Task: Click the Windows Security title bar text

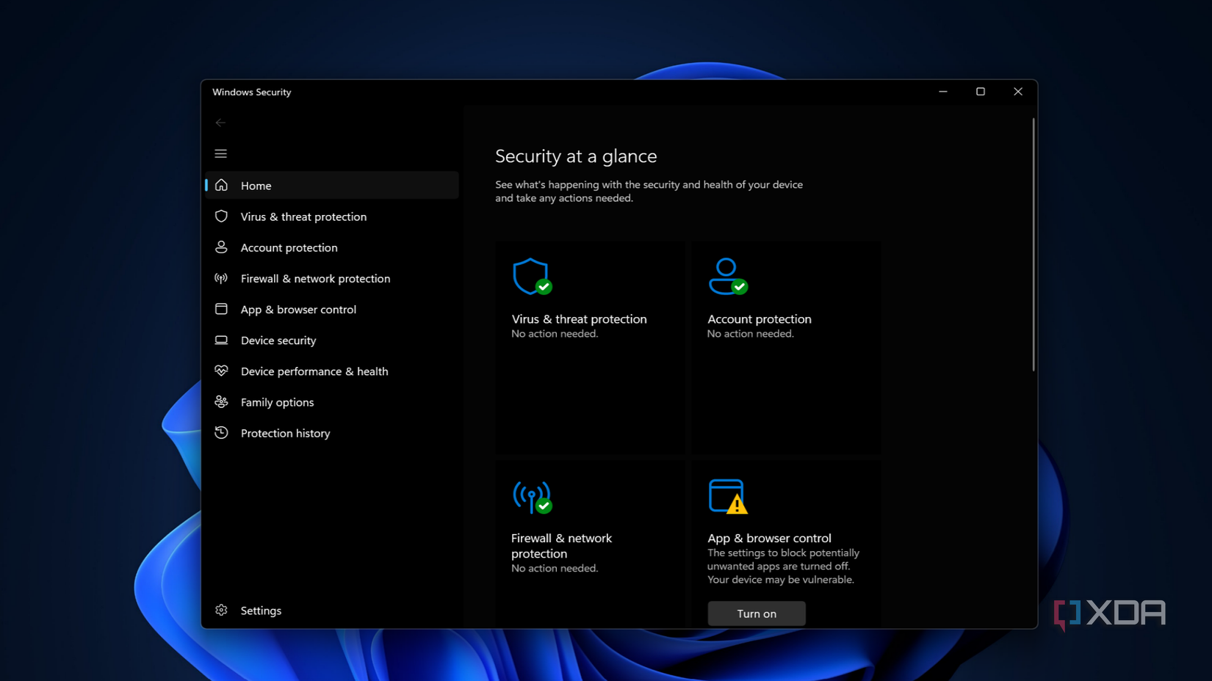Action: click(252, 92)
